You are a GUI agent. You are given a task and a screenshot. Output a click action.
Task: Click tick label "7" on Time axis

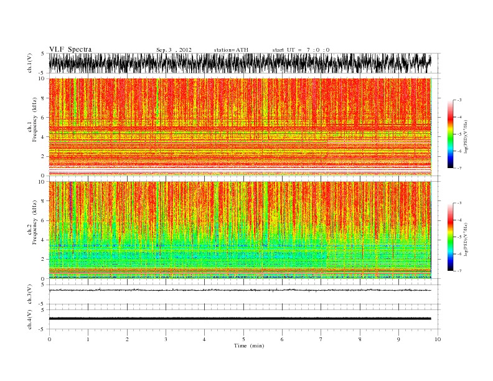click(321, 339)
